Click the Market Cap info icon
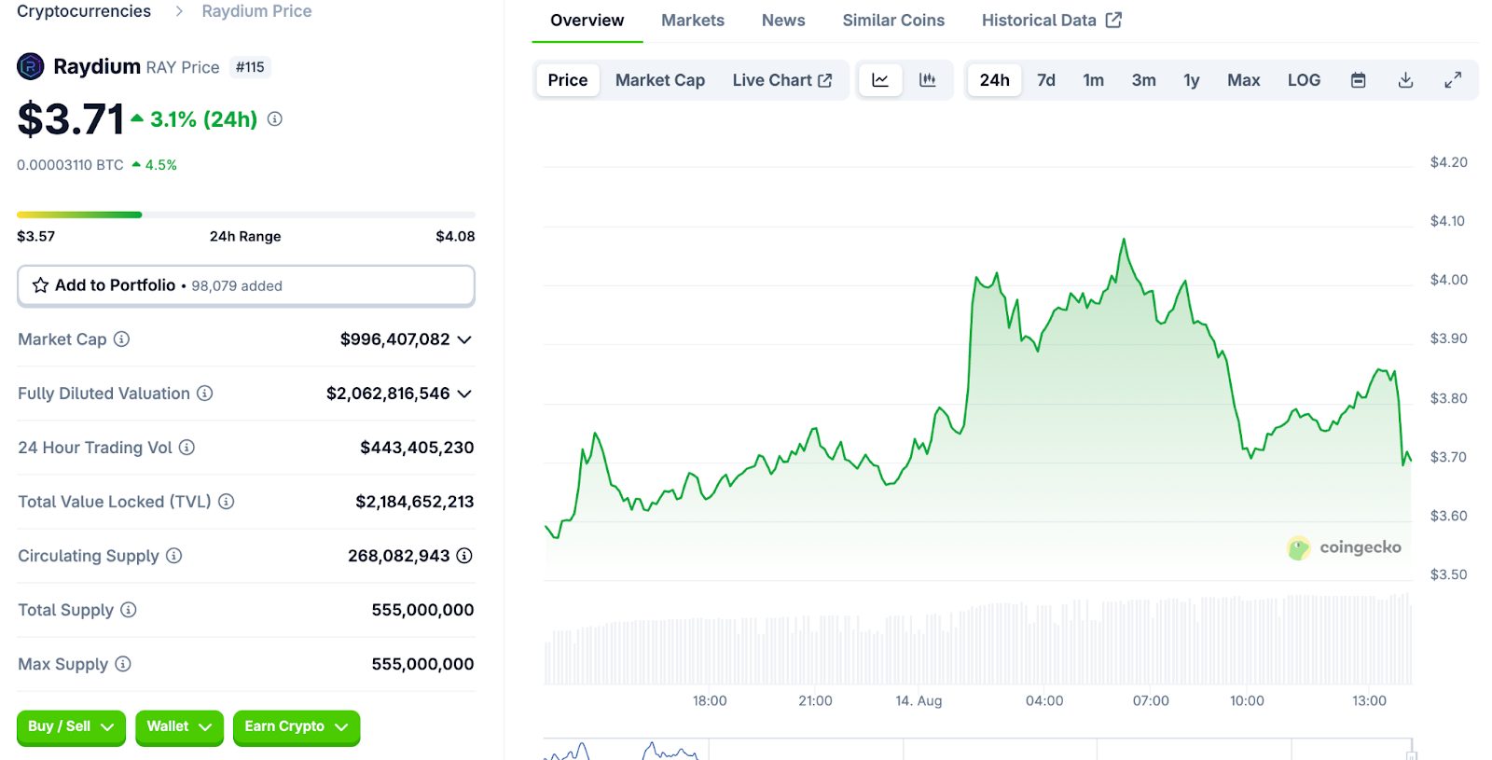The width and height of the screenshot is (1492, 760). point(121,339)
